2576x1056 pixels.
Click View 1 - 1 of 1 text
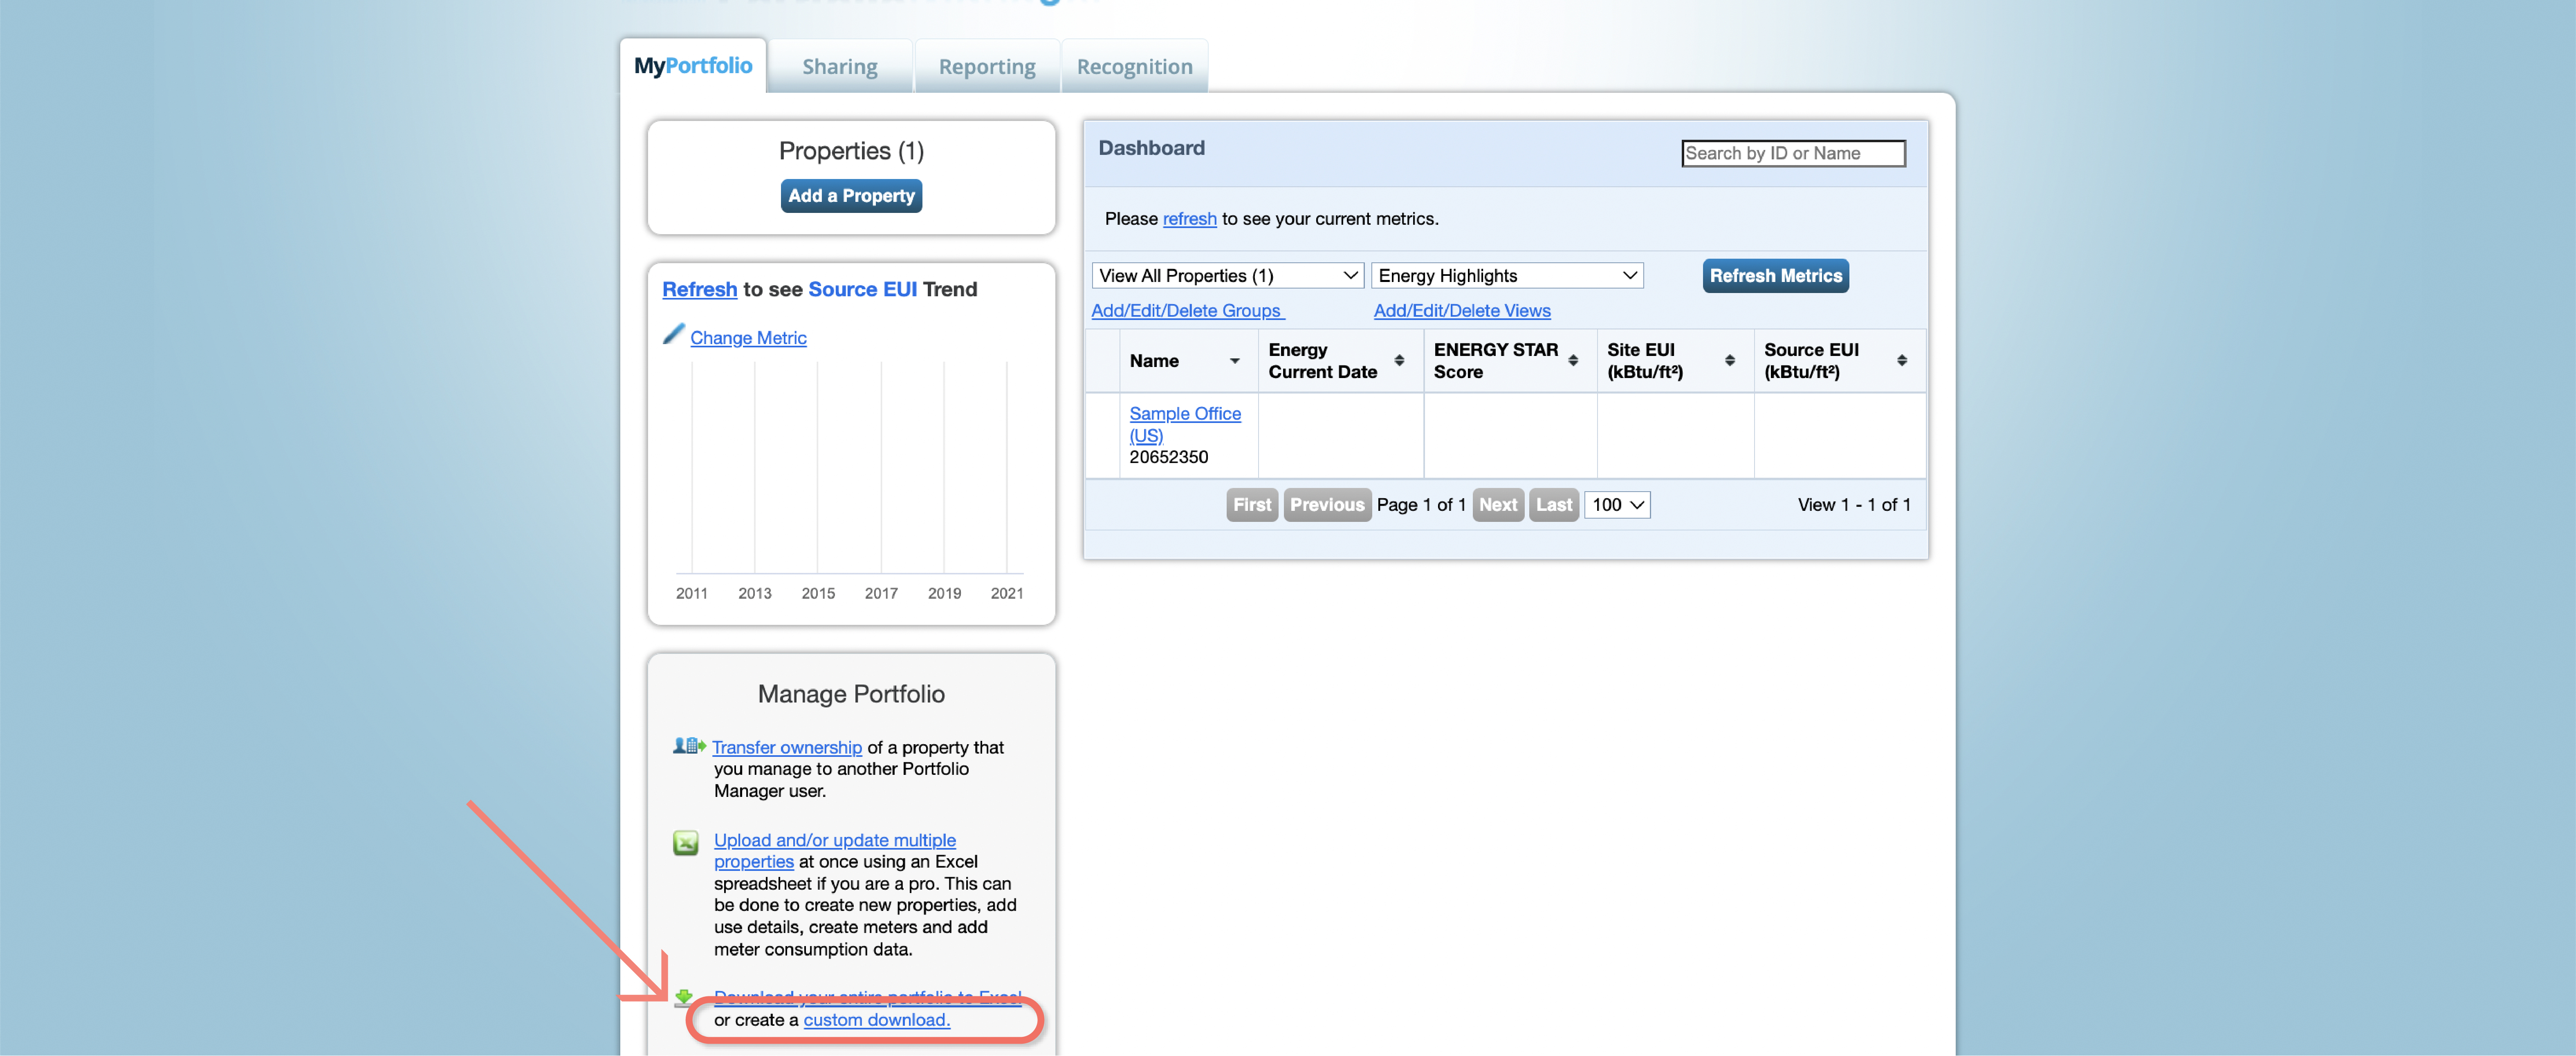coord(1853,505)
